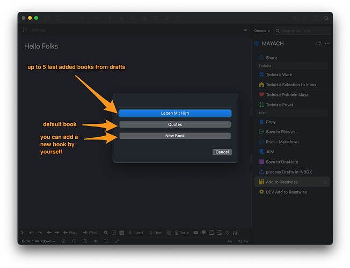Click the Paste button in action bar
350x268 pixels.
(181, 233)
